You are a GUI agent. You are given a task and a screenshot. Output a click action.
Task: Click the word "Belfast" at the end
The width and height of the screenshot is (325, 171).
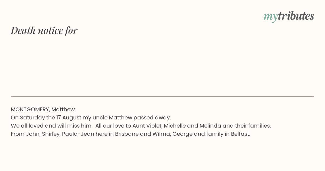240,134
